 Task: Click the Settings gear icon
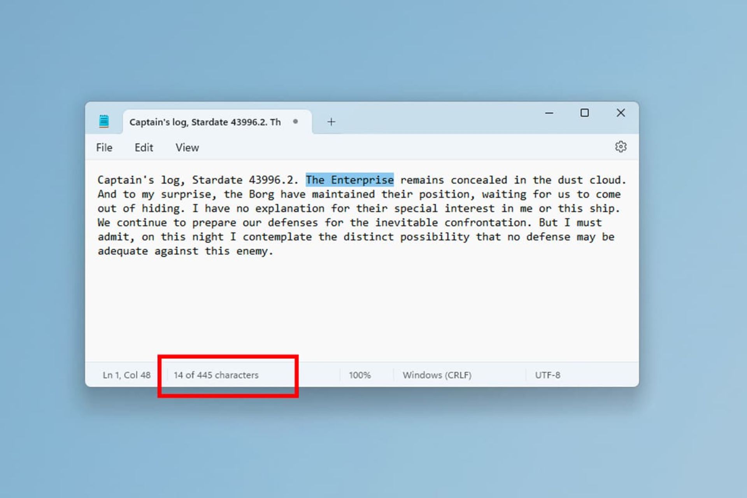621,147
